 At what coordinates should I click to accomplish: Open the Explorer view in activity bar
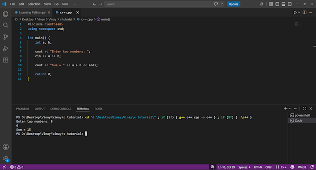point(6,13)
